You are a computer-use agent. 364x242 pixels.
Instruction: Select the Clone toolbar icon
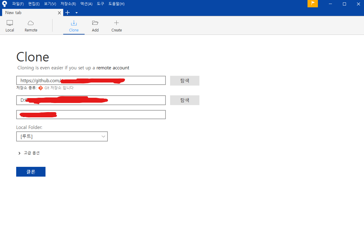pyautogui.click(x=74, y=26)
